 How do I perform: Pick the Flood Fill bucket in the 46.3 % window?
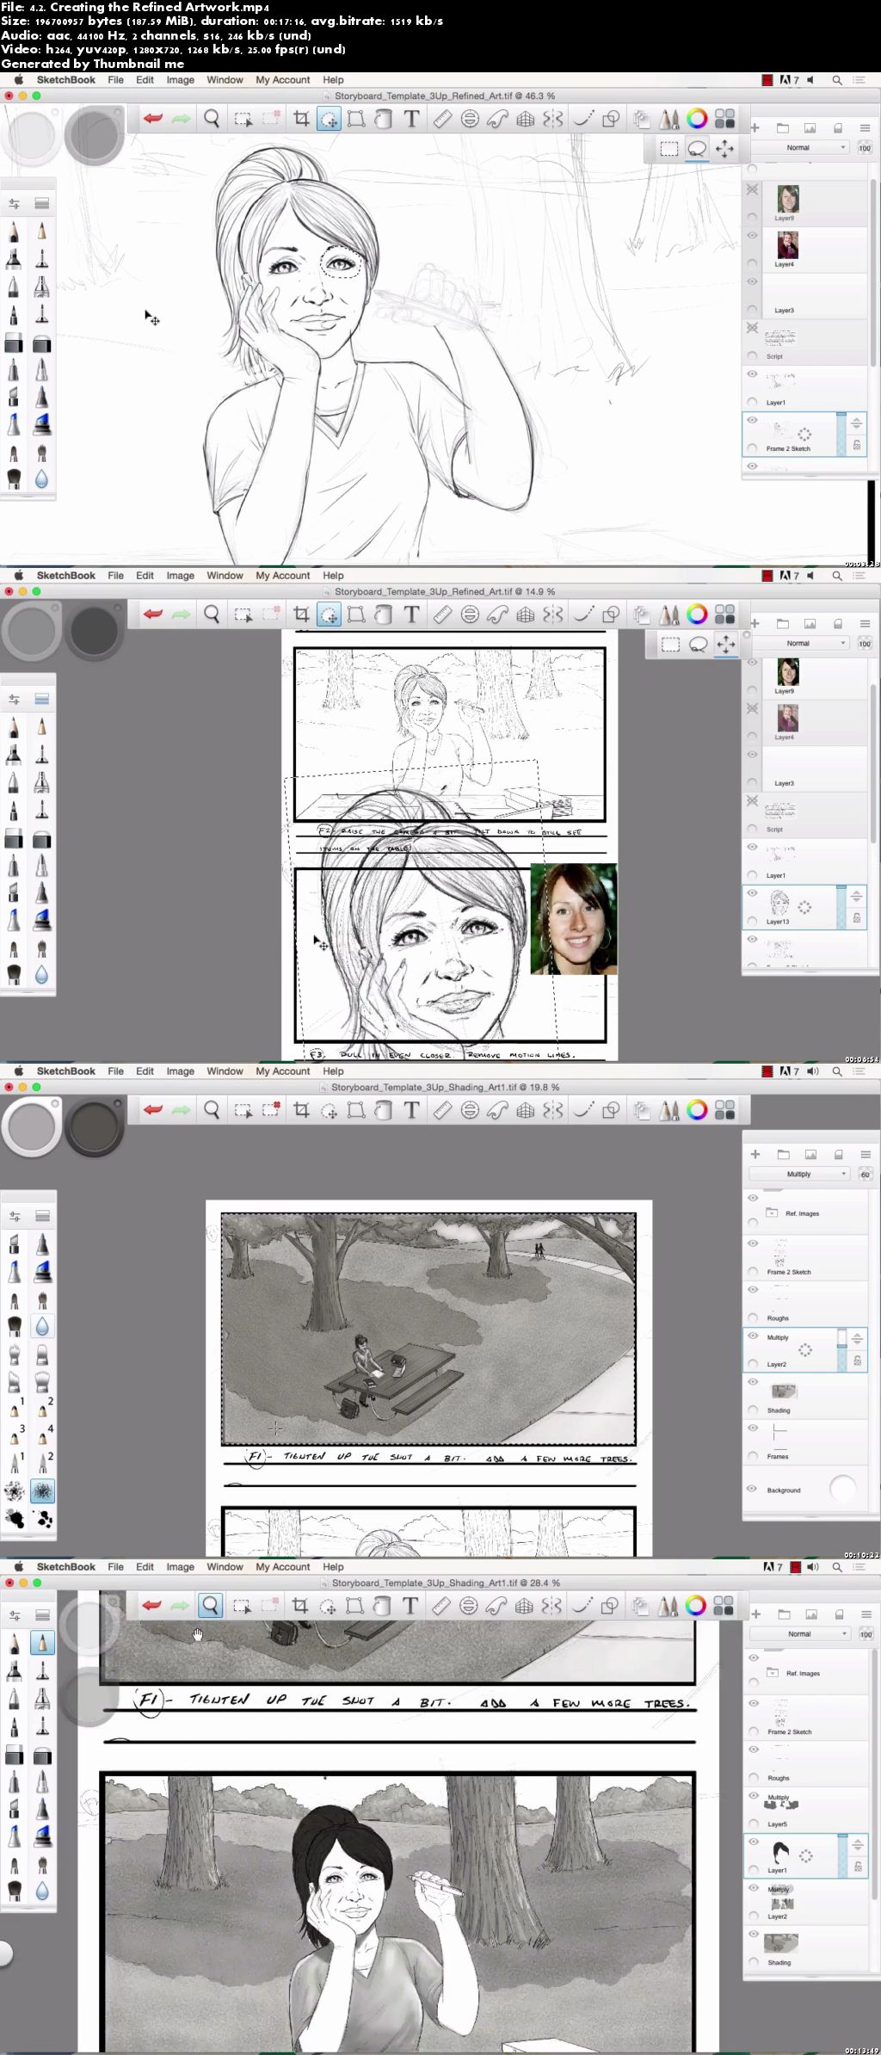[384, 119]
